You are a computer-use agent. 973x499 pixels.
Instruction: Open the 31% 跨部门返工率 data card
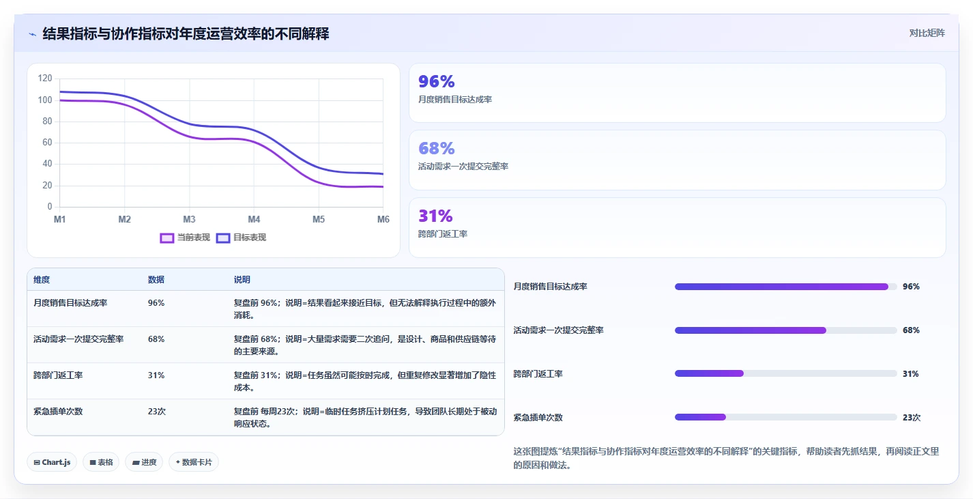[x=677, y=227]
